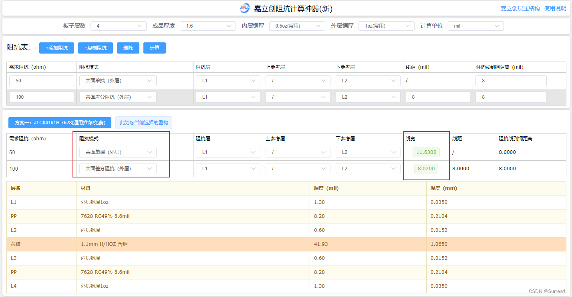
Task: Open 下参考层 L2 dropdown in 50 ohm input row
Action: [x=368, y=81]
